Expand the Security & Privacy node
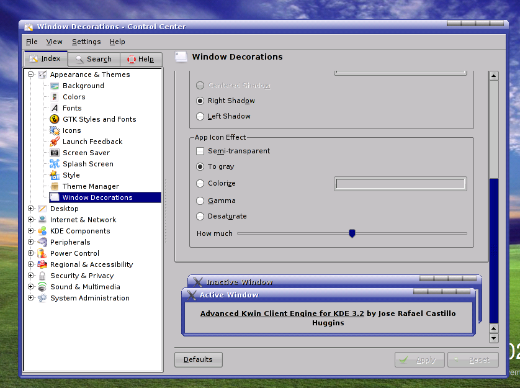Screen dimensions: 520x388 pyautogui.click(x=30, y=276)
